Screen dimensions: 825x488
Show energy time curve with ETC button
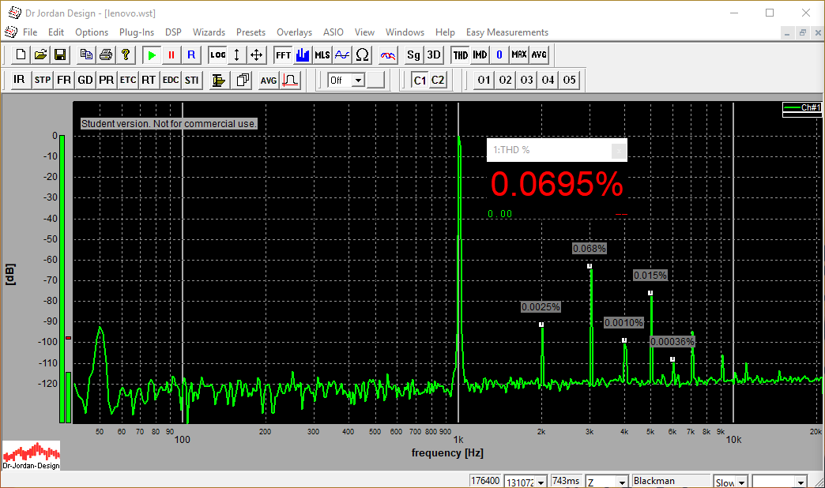pos(128,80)
